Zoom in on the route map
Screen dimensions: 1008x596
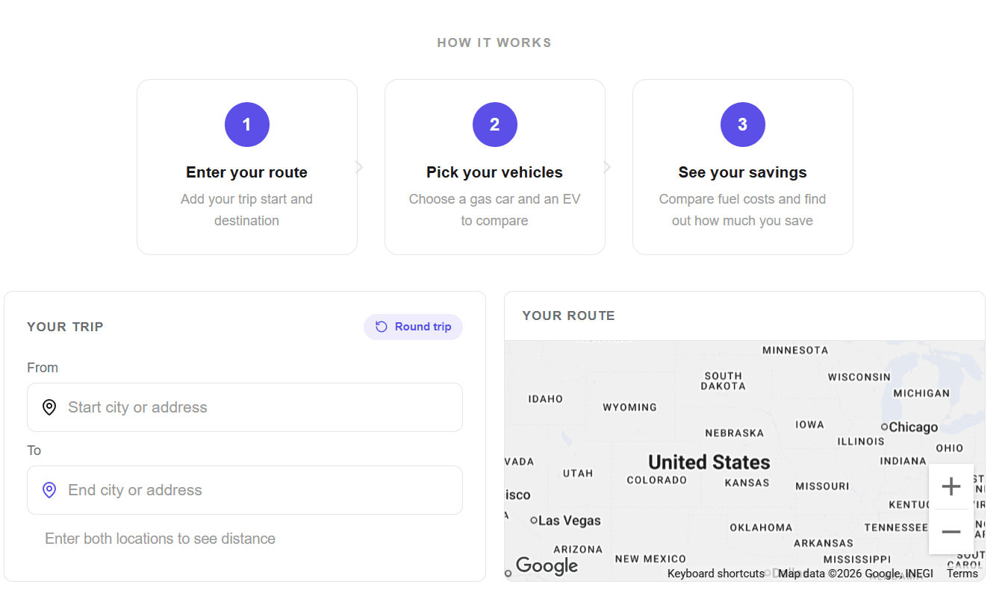[951, 487]
